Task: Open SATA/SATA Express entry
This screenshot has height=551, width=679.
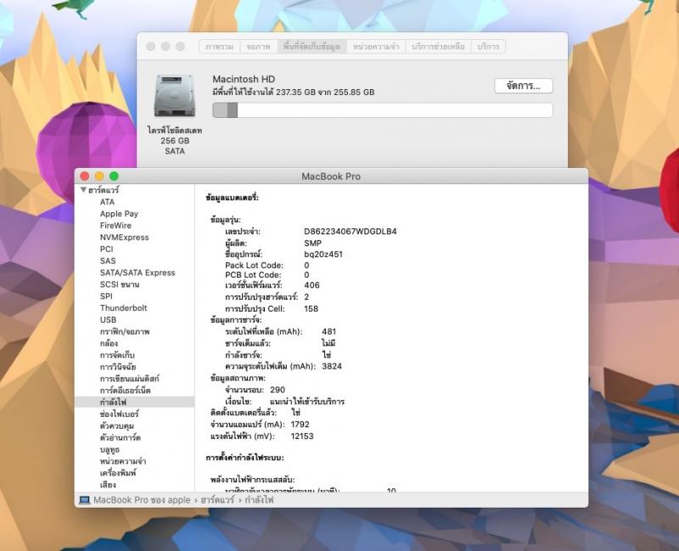Action: 137,273
